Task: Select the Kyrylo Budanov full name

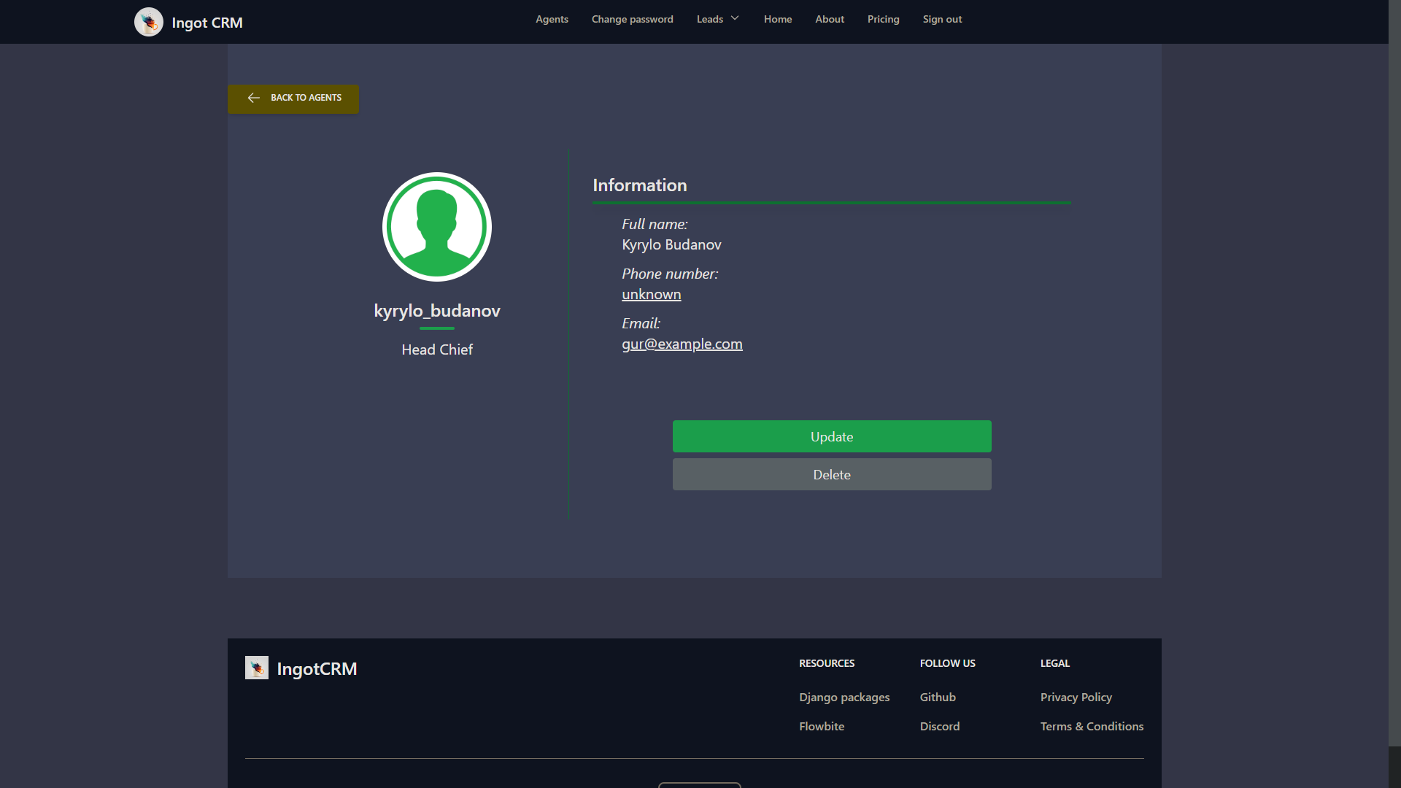Action: (x=671, y=245)
